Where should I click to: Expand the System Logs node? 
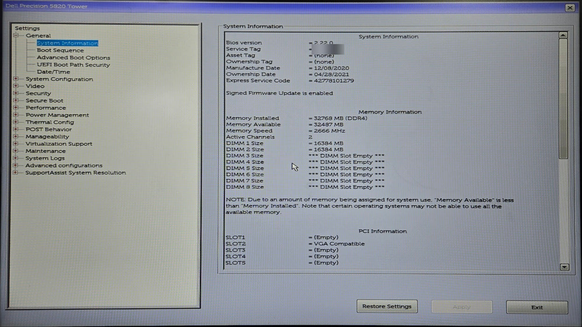click(16, 158)
